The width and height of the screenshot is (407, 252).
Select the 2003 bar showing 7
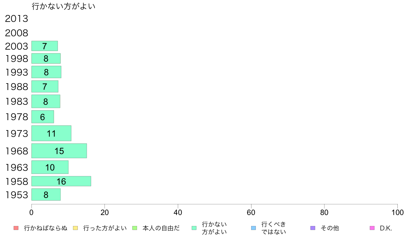45,46
